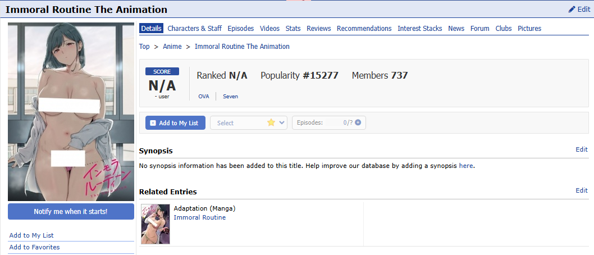Image resolution: width=594 pixels, height=255 pixels.
Task: Click the plus icon on Add to My List button
Action: [x=153, y=123]
